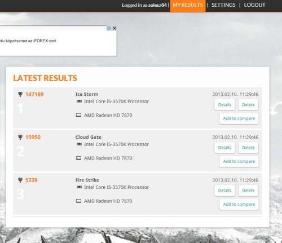This screenshot has width=282, height=243.
Task: Open the 5339 score link
Action: (32, 180)
